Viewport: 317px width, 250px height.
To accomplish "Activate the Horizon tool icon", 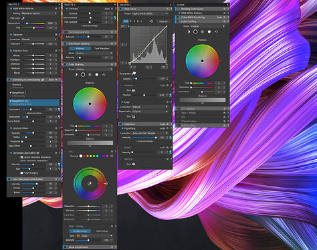I will [x=134, y=90].
